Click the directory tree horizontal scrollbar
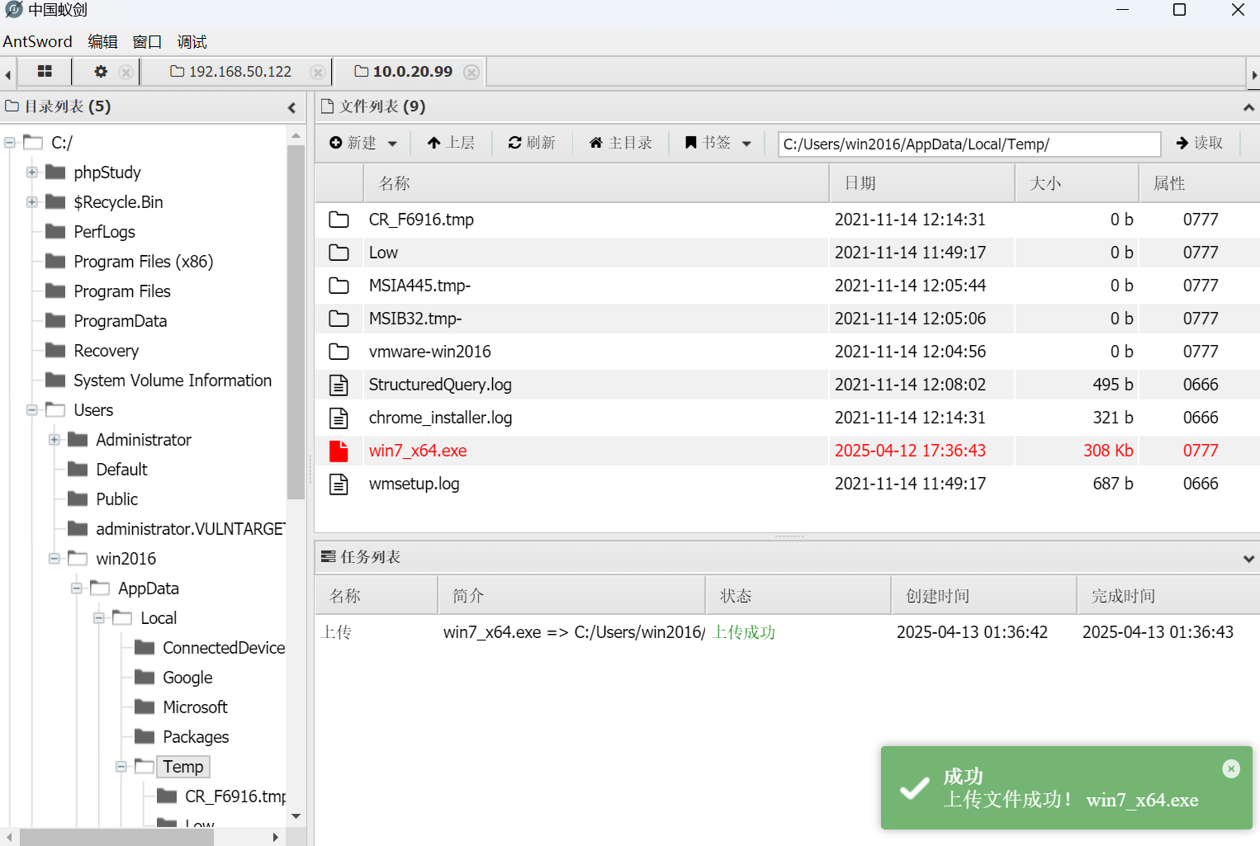The image size is (1260, 846). point(116,837)
